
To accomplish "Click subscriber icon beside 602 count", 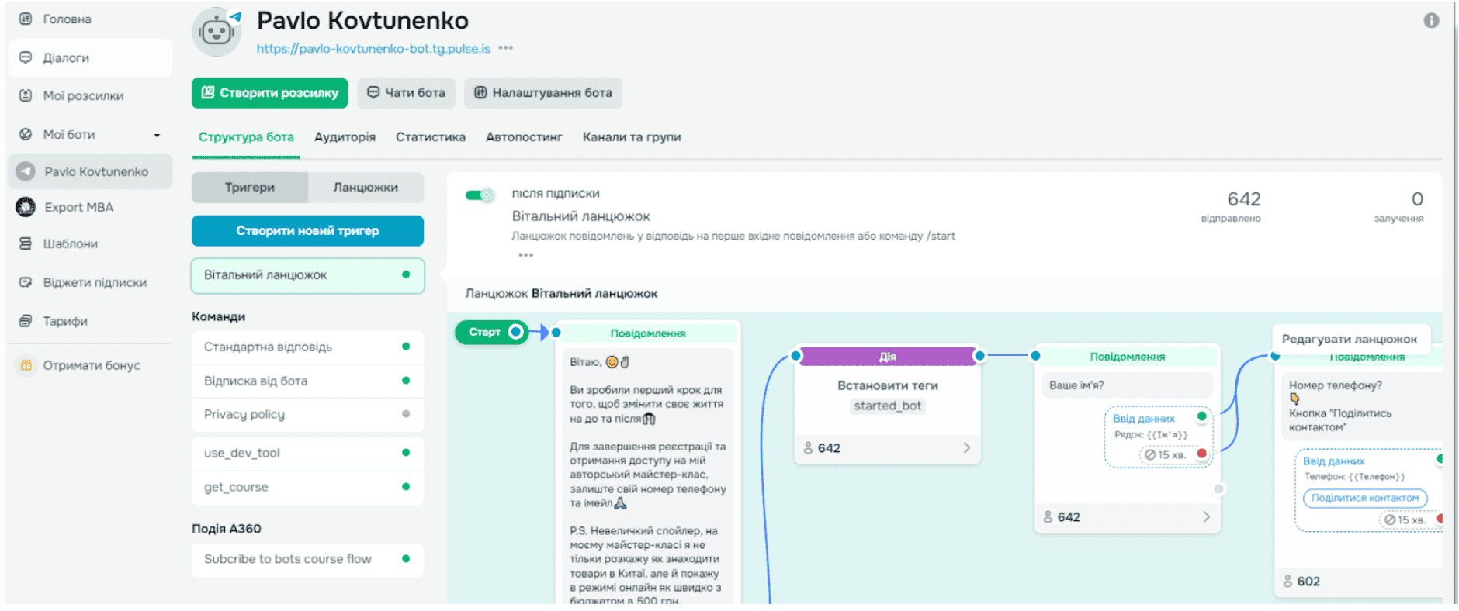I will click(1287, 581).
